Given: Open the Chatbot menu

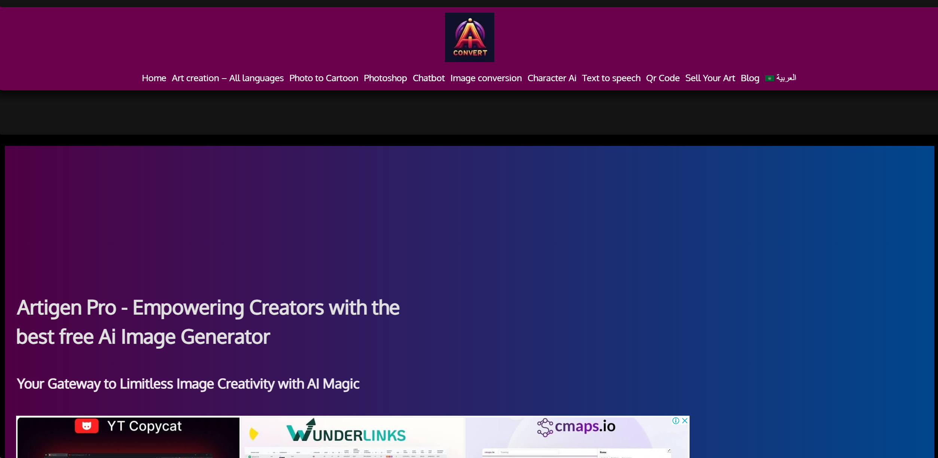Looking at the screenshot, I should [429, 78].
